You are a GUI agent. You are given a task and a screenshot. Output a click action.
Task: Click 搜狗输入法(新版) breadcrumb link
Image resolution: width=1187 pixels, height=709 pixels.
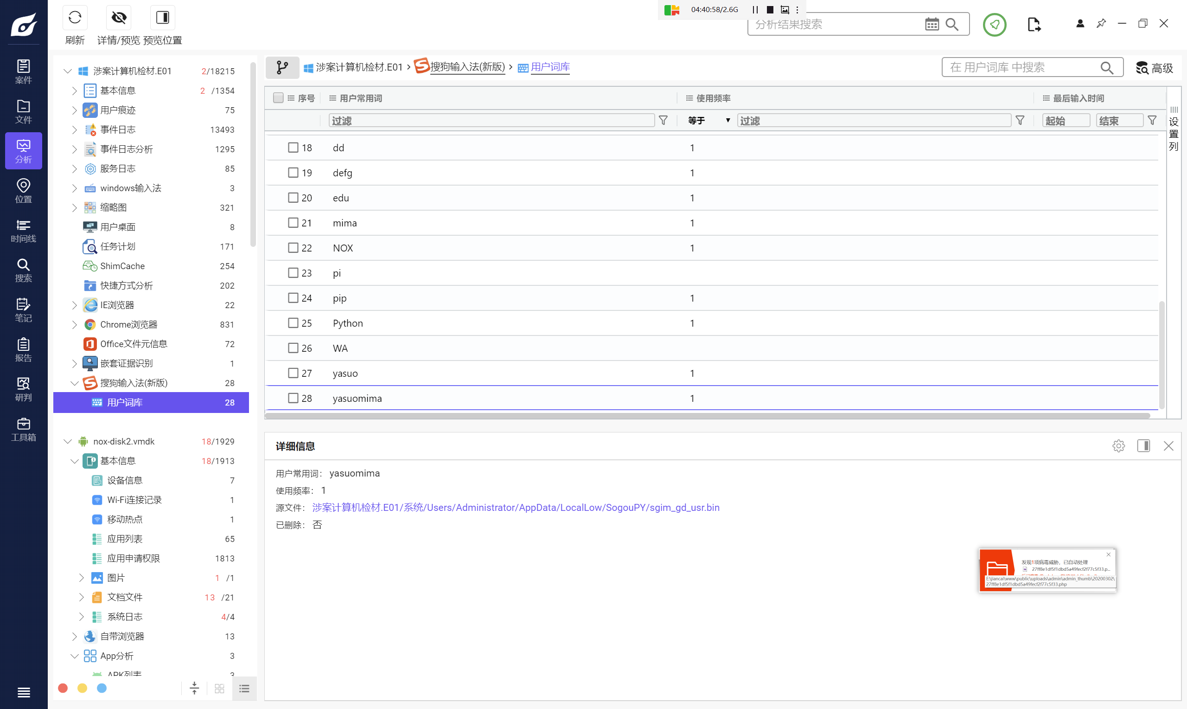click(467, 67)
